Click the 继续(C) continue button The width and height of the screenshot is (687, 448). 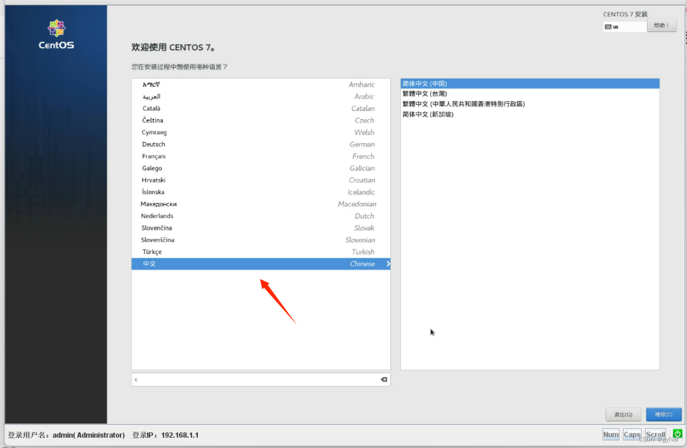pos(664,414)
